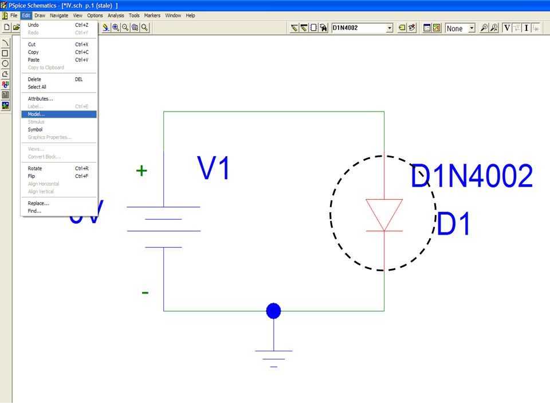Select the Draw Arc tool
The height and width of the screenshot is (412, 550).
pyautogui.click(x=5, y=43)
